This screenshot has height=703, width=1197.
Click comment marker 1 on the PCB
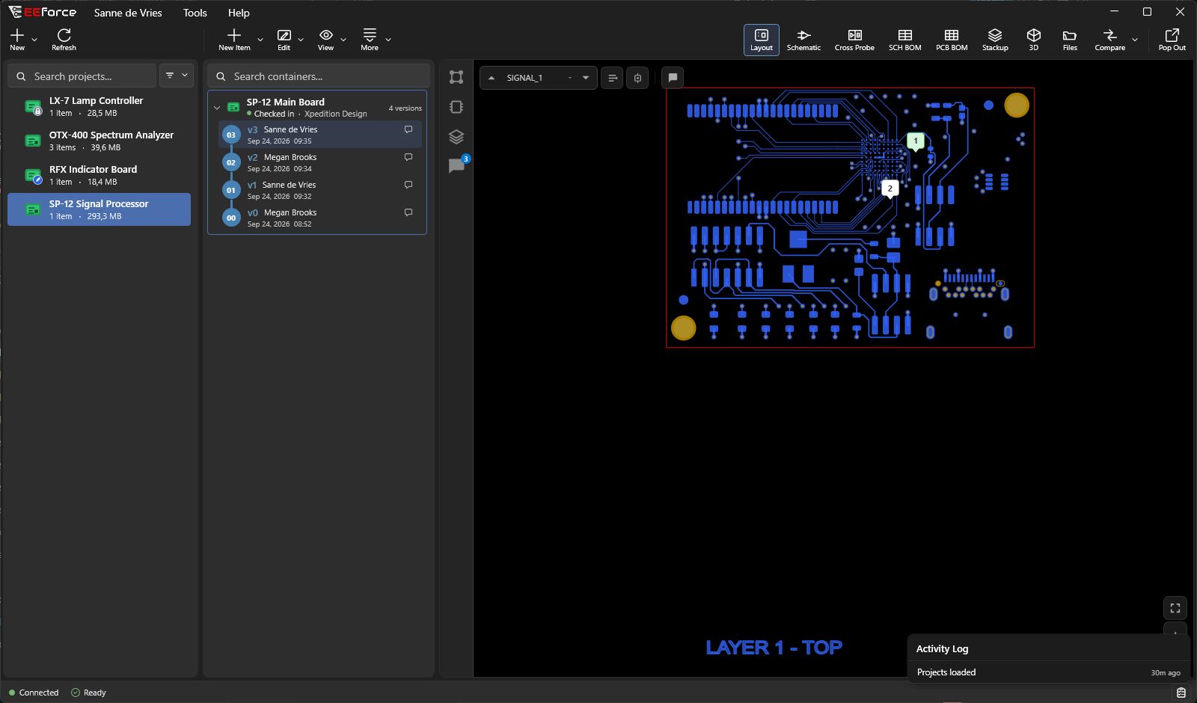tap(915, 141)
